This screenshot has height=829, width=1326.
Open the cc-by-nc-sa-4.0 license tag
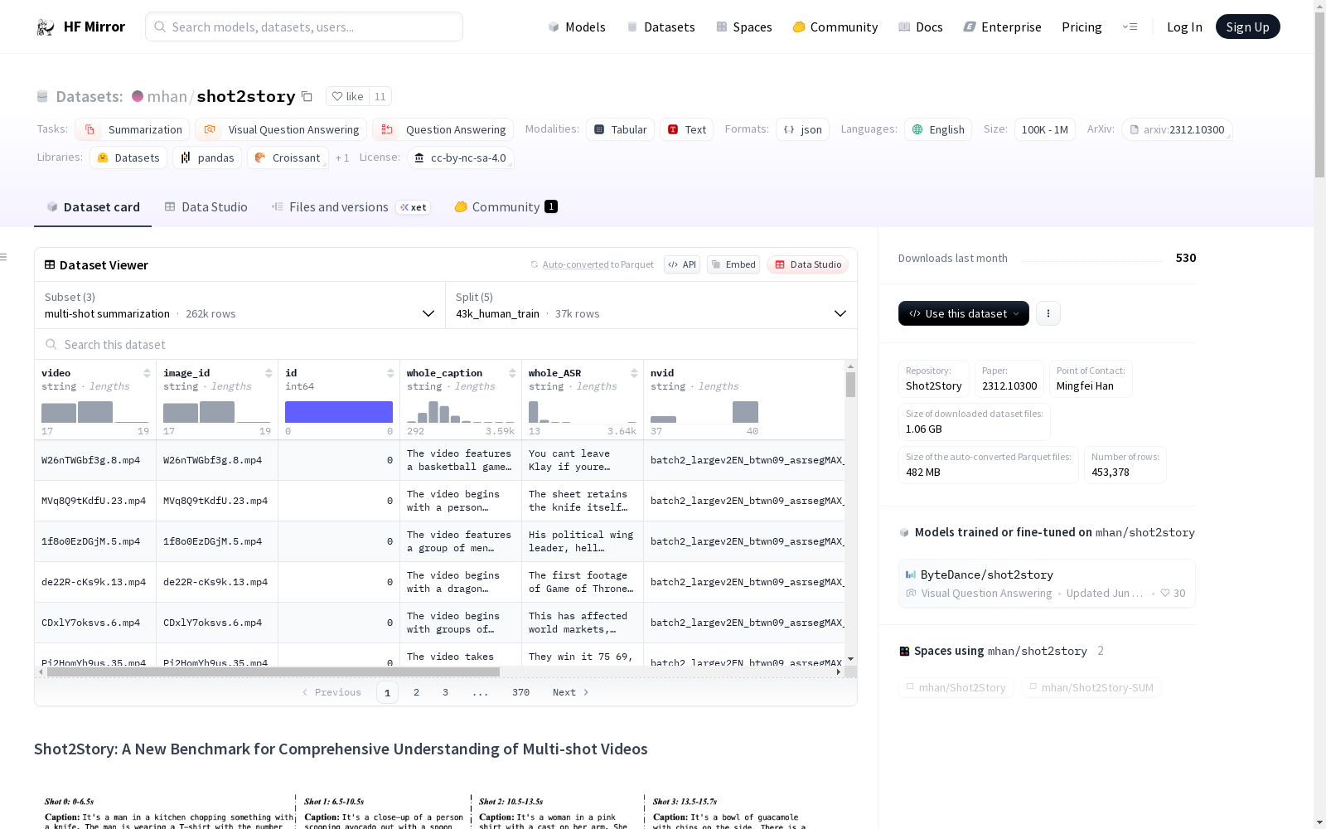[461, 158]
